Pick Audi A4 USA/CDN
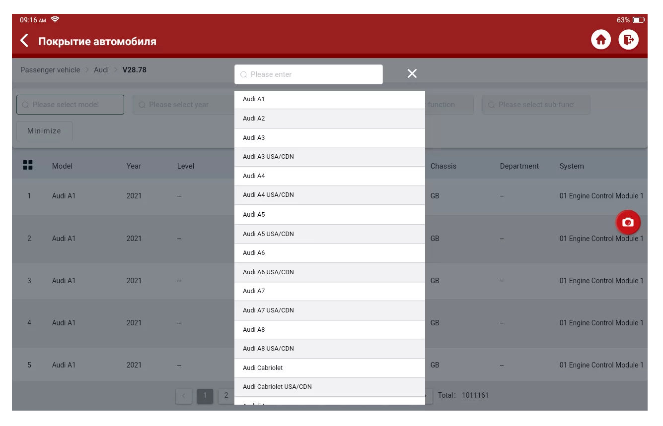 point(330,195)
